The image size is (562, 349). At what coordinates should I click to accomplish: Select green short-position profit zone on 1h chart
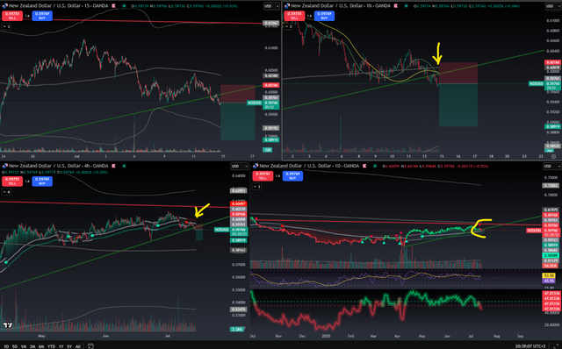pyautogui.click(x=458, y=105)
